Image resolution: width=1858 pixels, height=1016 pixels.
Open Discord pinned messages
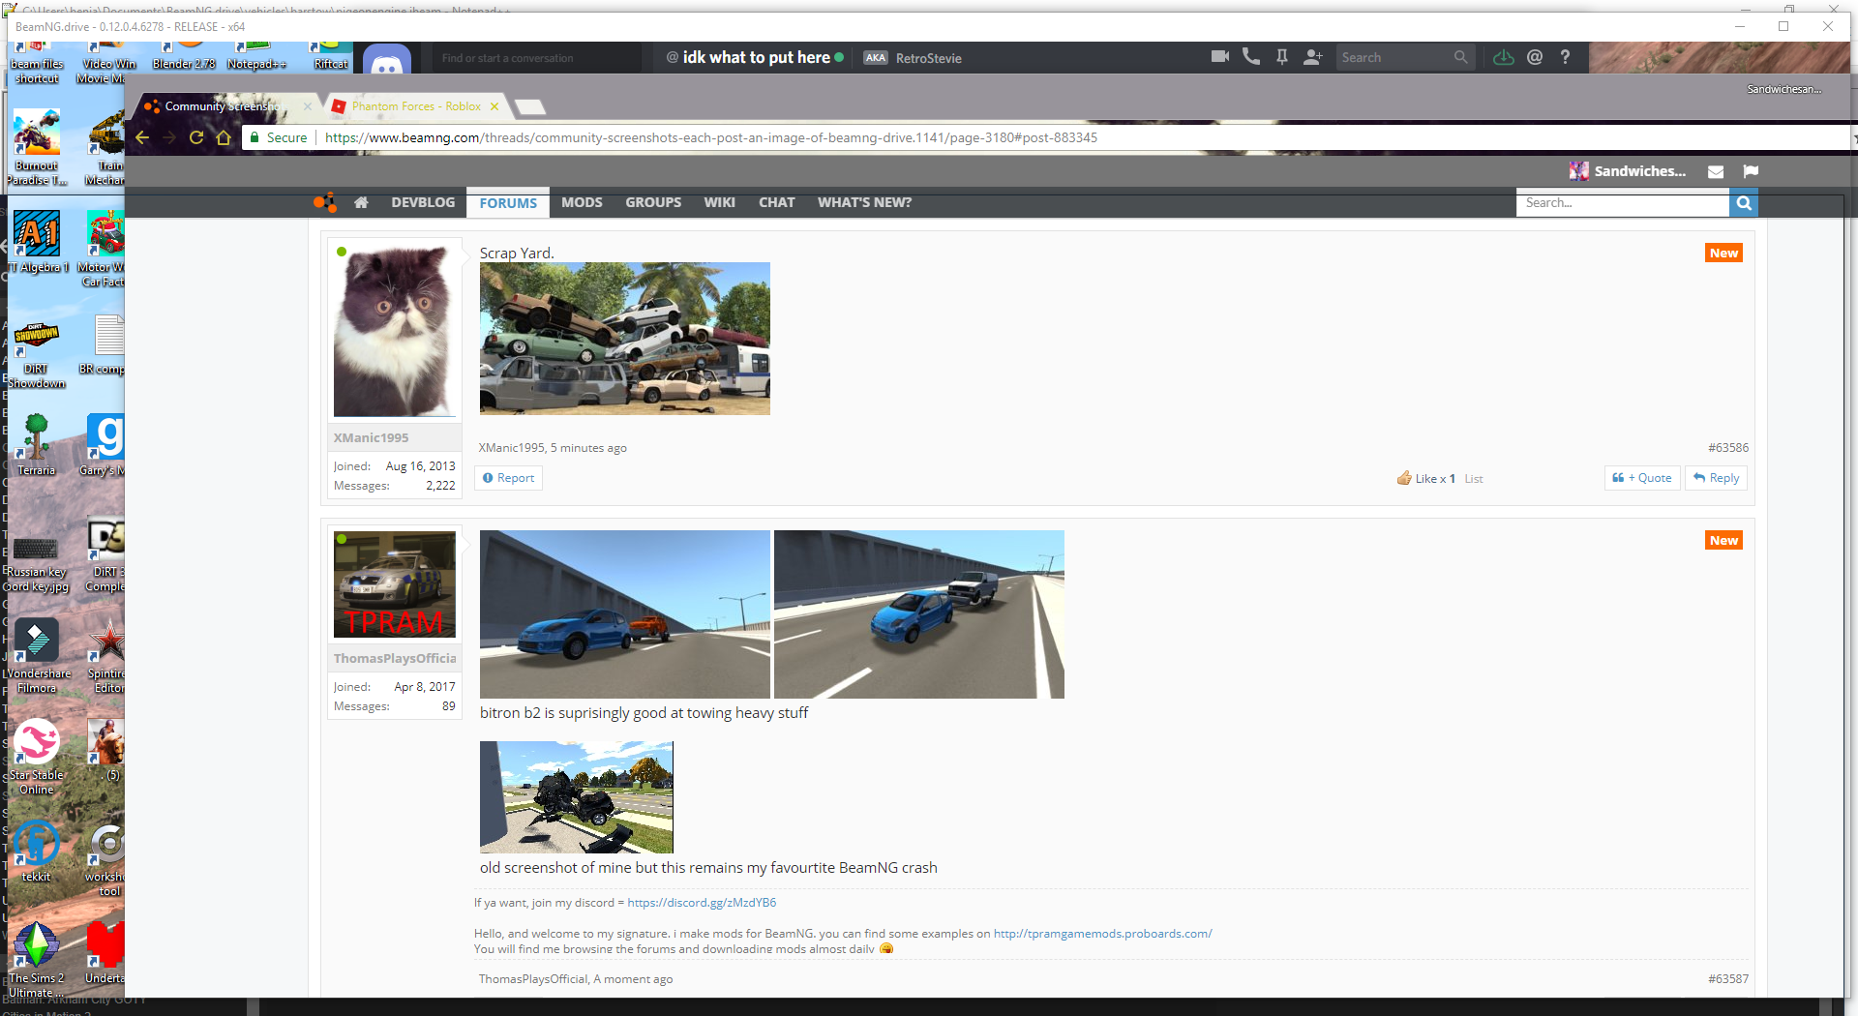pos(1282,57)
